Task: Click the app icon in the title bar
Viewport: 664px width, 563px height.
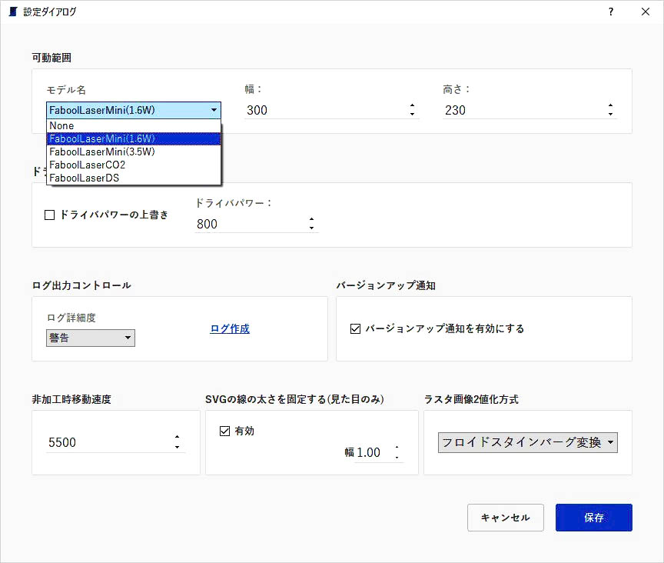Action: (13, 12)
